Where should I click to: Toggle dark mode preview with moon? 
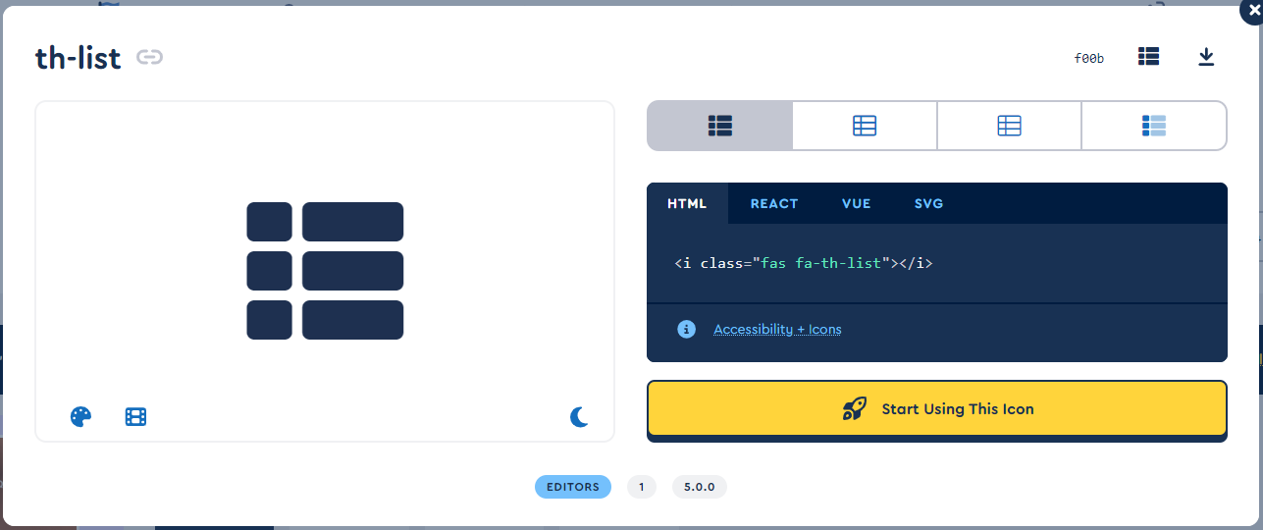click(579, 417)
